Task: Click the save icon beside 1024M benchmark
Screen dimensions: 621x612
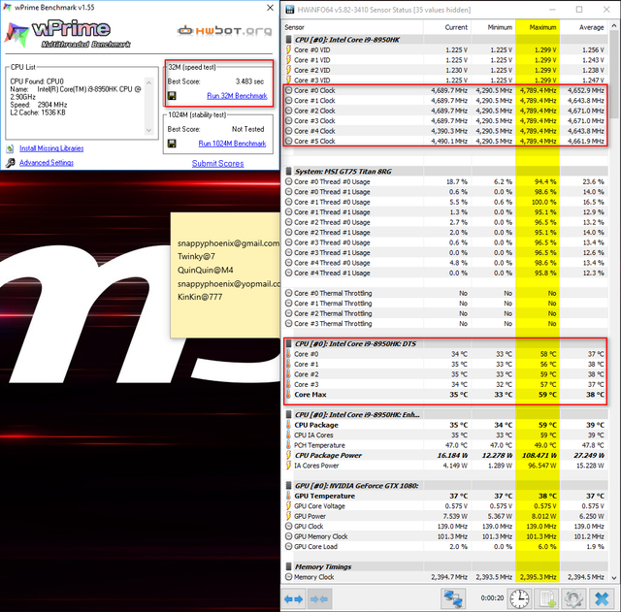Action: 172,144
